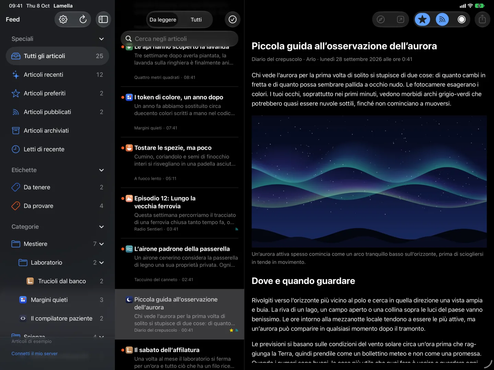Select Piccola guida all'osservazione dell'aurora list item
The width and height of the screenshot is (494, 370).
pos(179,314)
